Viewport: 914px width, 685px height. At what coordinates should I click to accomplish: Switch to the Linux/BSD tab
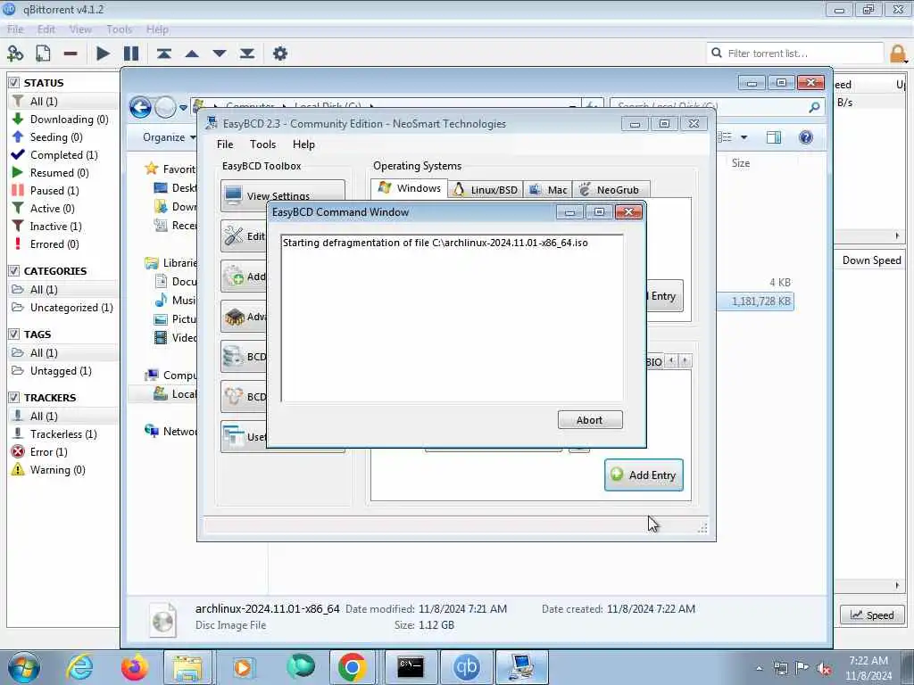[486, 190]
